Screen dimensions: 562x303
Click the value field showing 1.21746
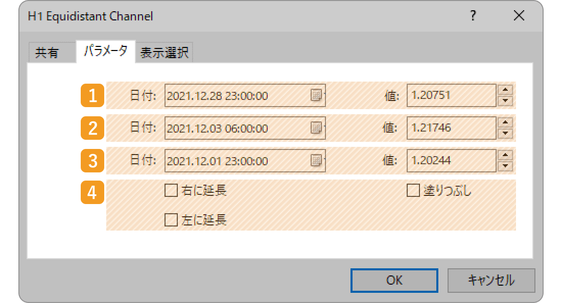click(451, 128)
